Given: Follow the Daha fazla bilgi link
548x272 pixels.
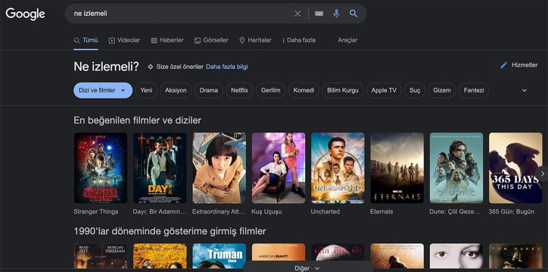Looking at the screenshot, I should click(227, 67).
